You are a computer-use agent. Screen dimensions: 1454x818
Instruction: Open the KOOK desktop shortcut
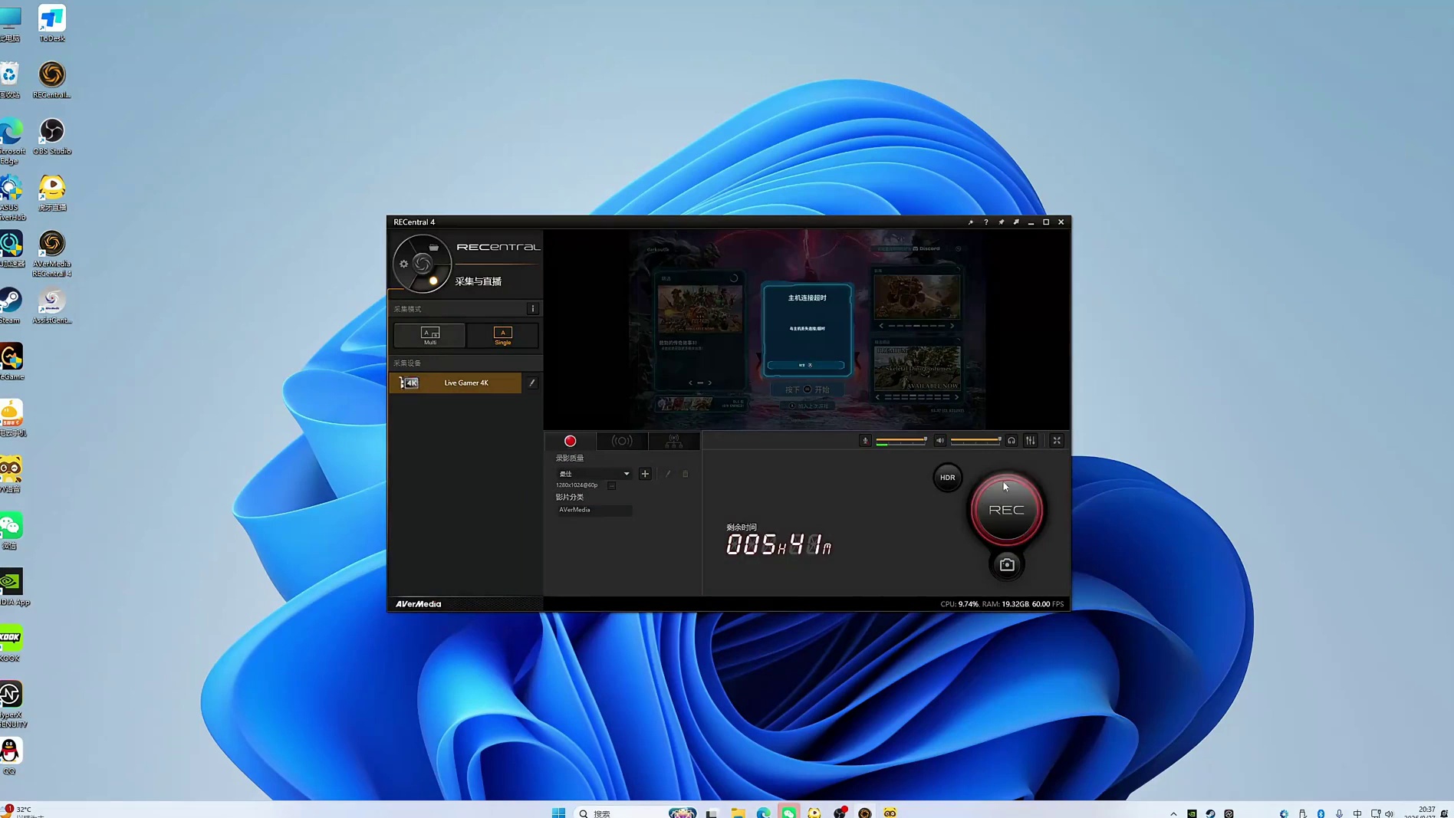click(x=10, y=643)
